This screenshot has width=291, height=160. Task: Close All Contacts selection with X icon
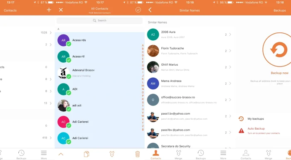pos(61,10)
